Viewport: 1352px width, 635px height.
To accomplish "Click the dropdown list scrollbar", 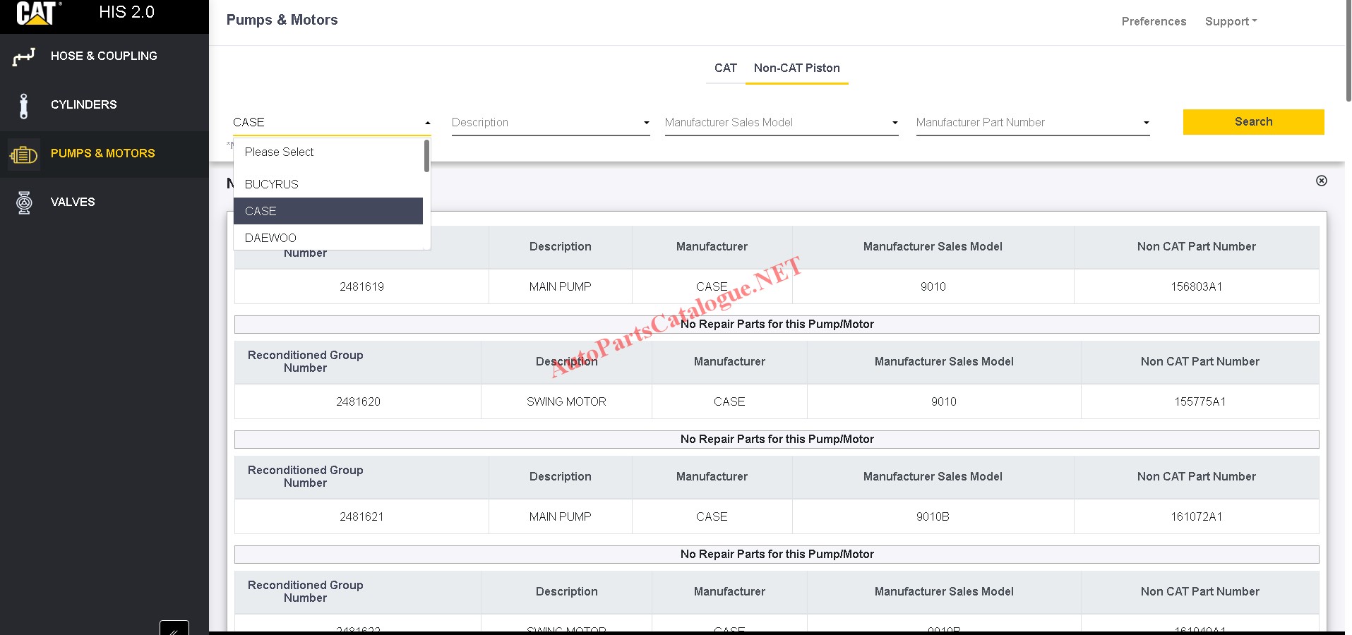I will (426, 157).
